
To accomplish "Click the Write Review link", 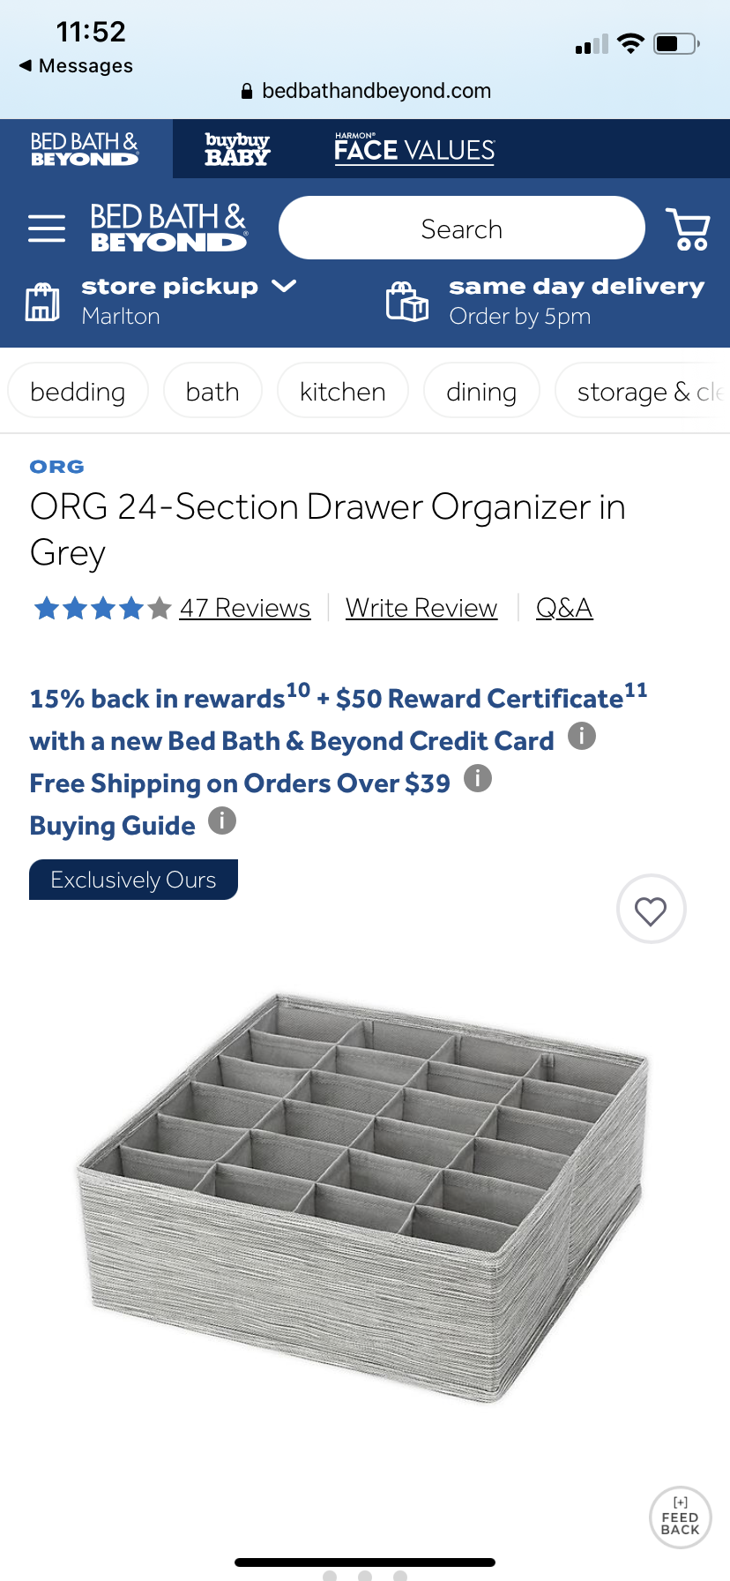I will (x=421, y=608).
